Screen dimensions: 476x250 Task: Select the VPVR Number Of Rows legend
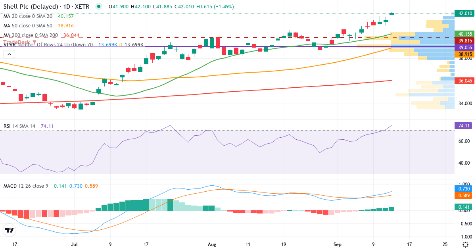(x=48, y=45)
